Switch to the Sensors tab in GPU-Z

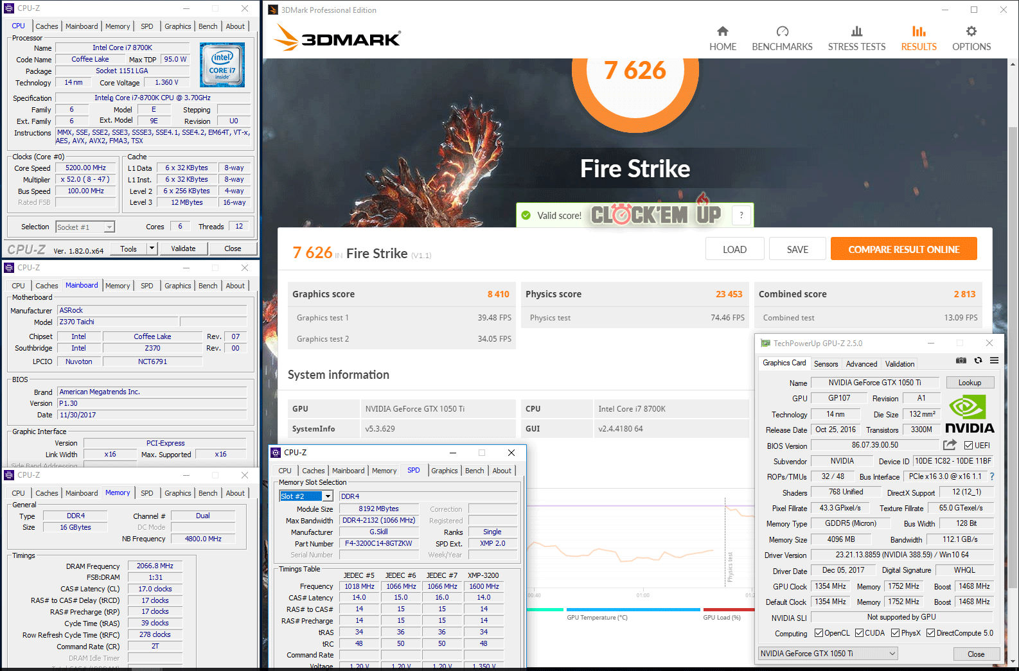826,364
